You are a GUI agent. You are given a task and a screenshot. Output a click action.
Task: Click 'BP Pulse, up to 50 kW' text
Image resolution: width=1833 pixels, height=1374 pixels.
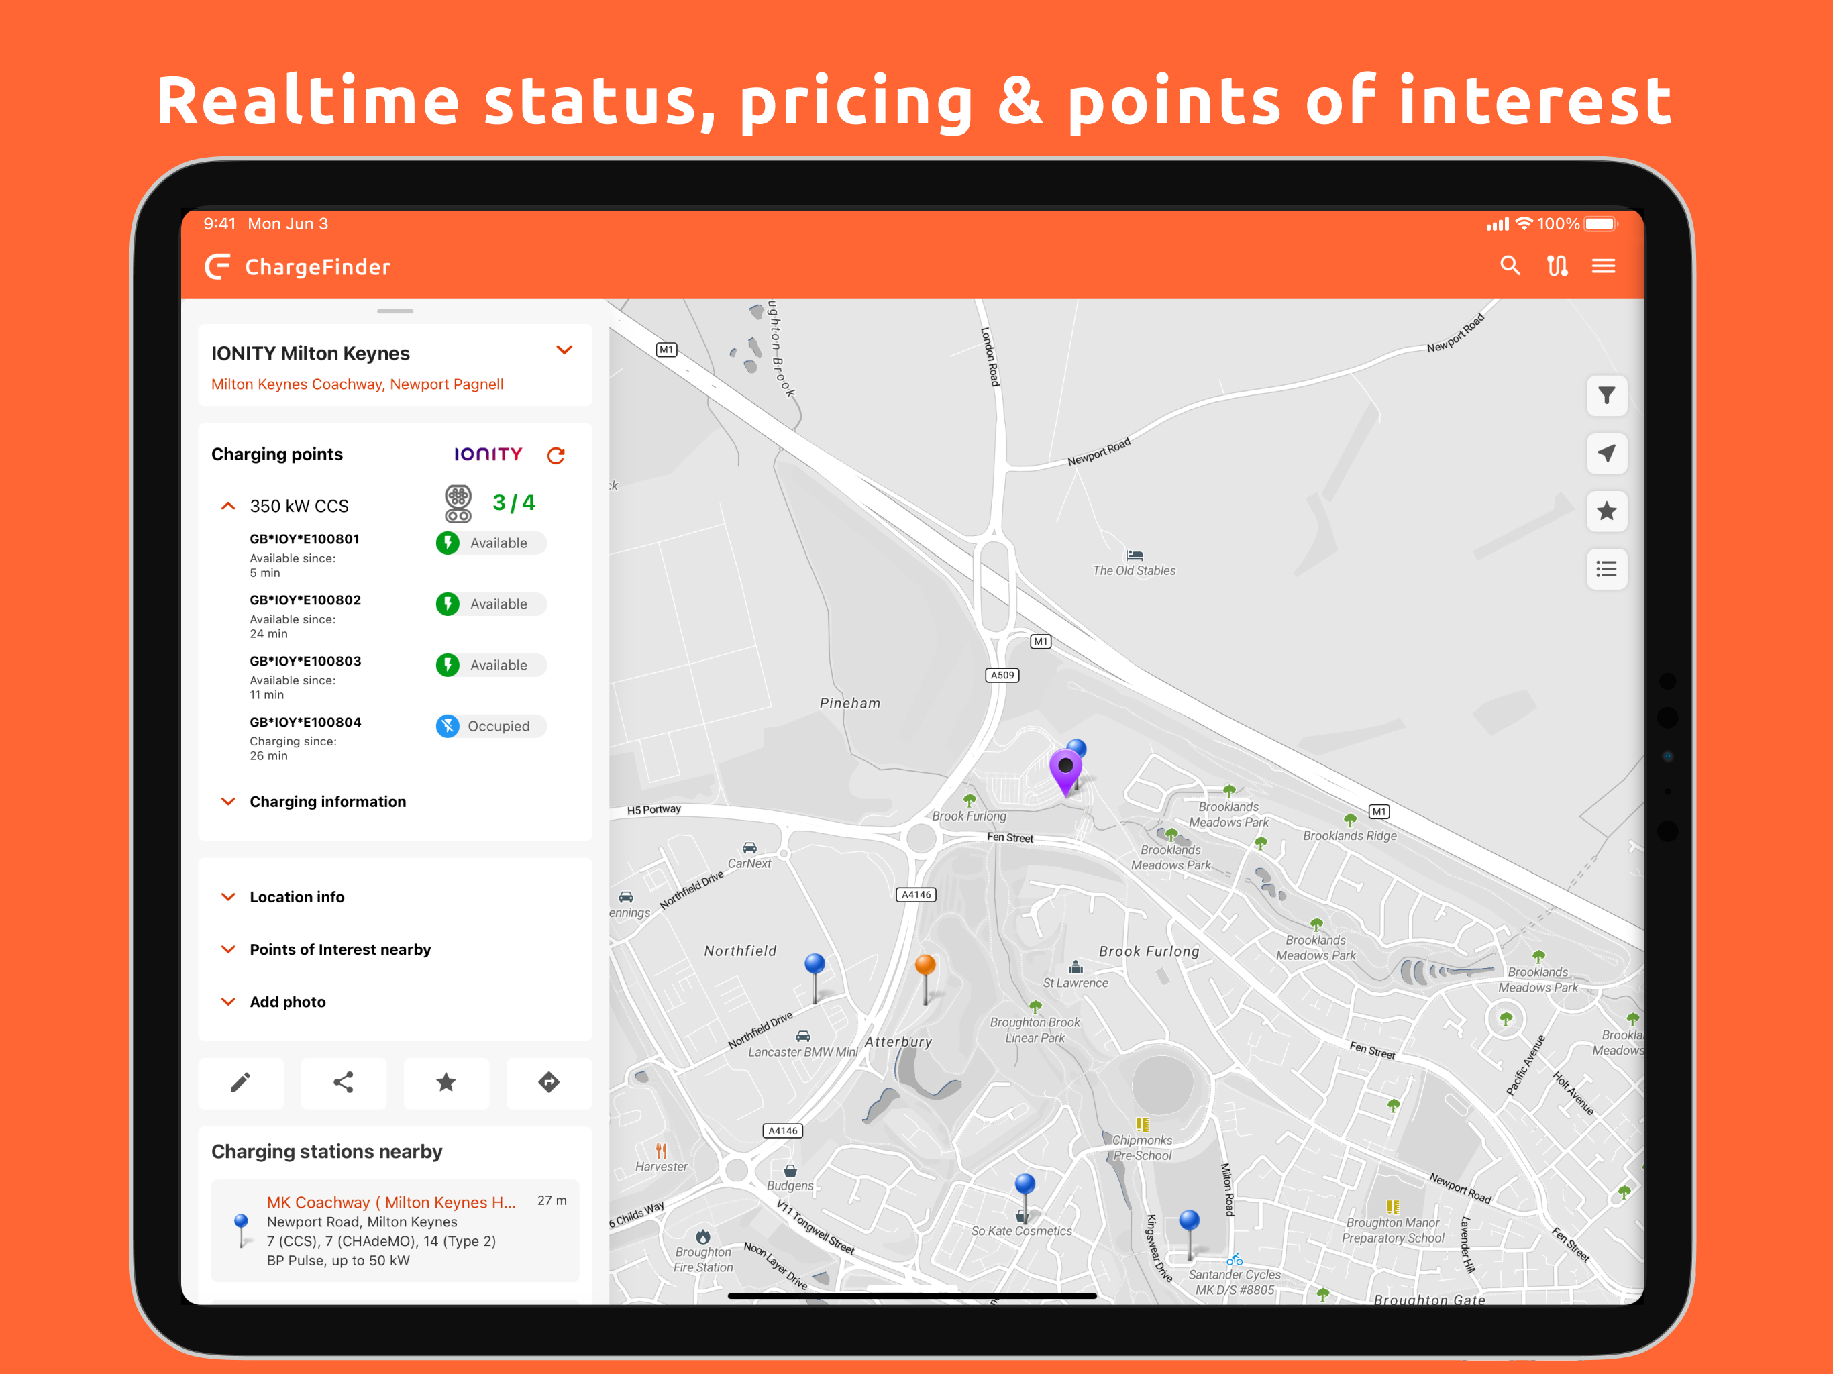pos(338,1261)
